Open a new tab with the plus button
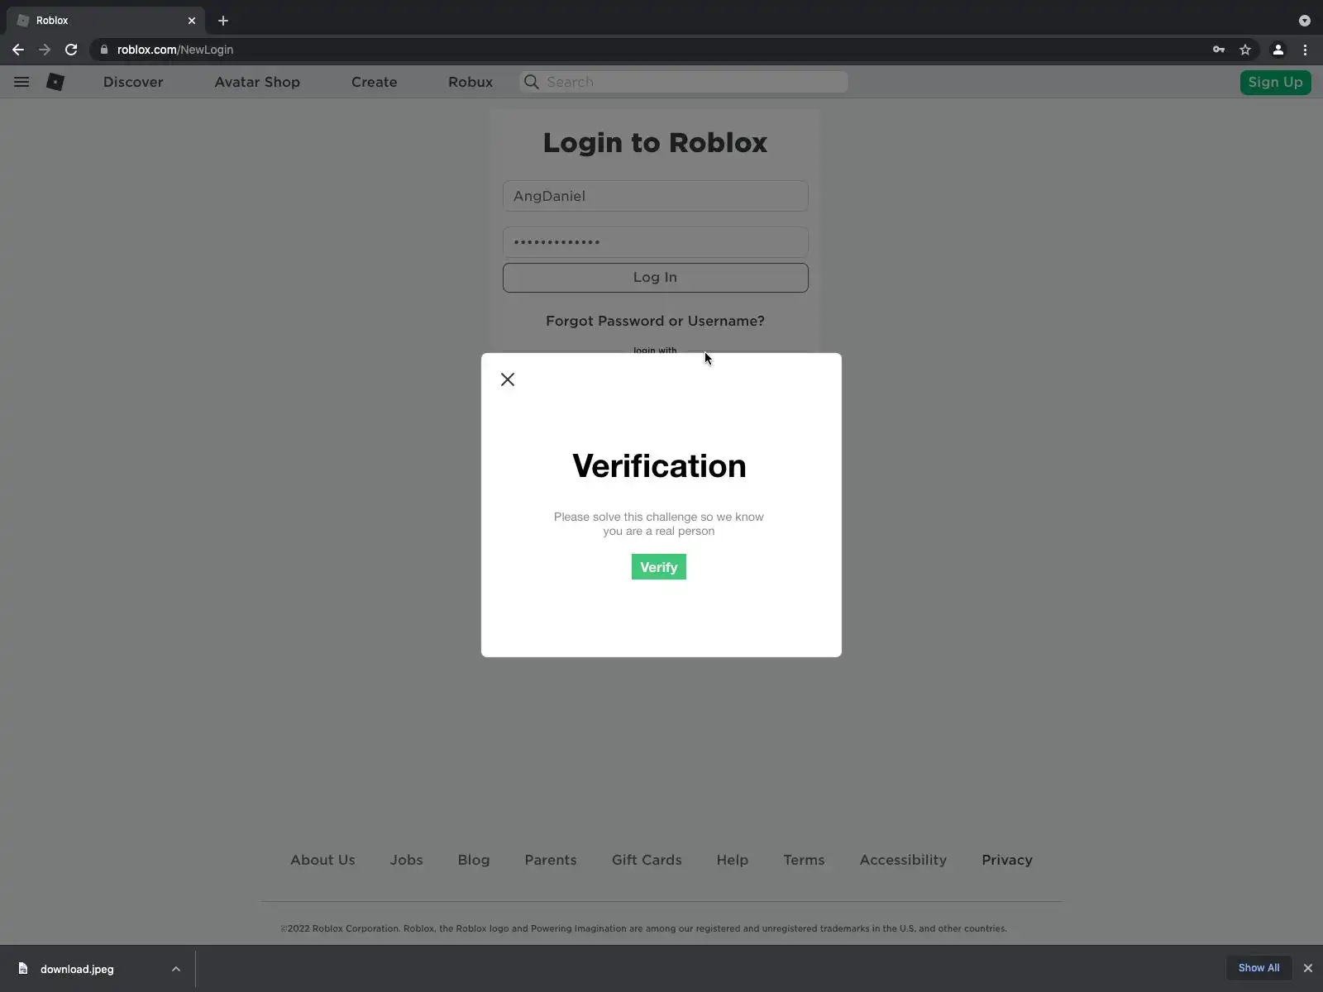 coord(223,21)
